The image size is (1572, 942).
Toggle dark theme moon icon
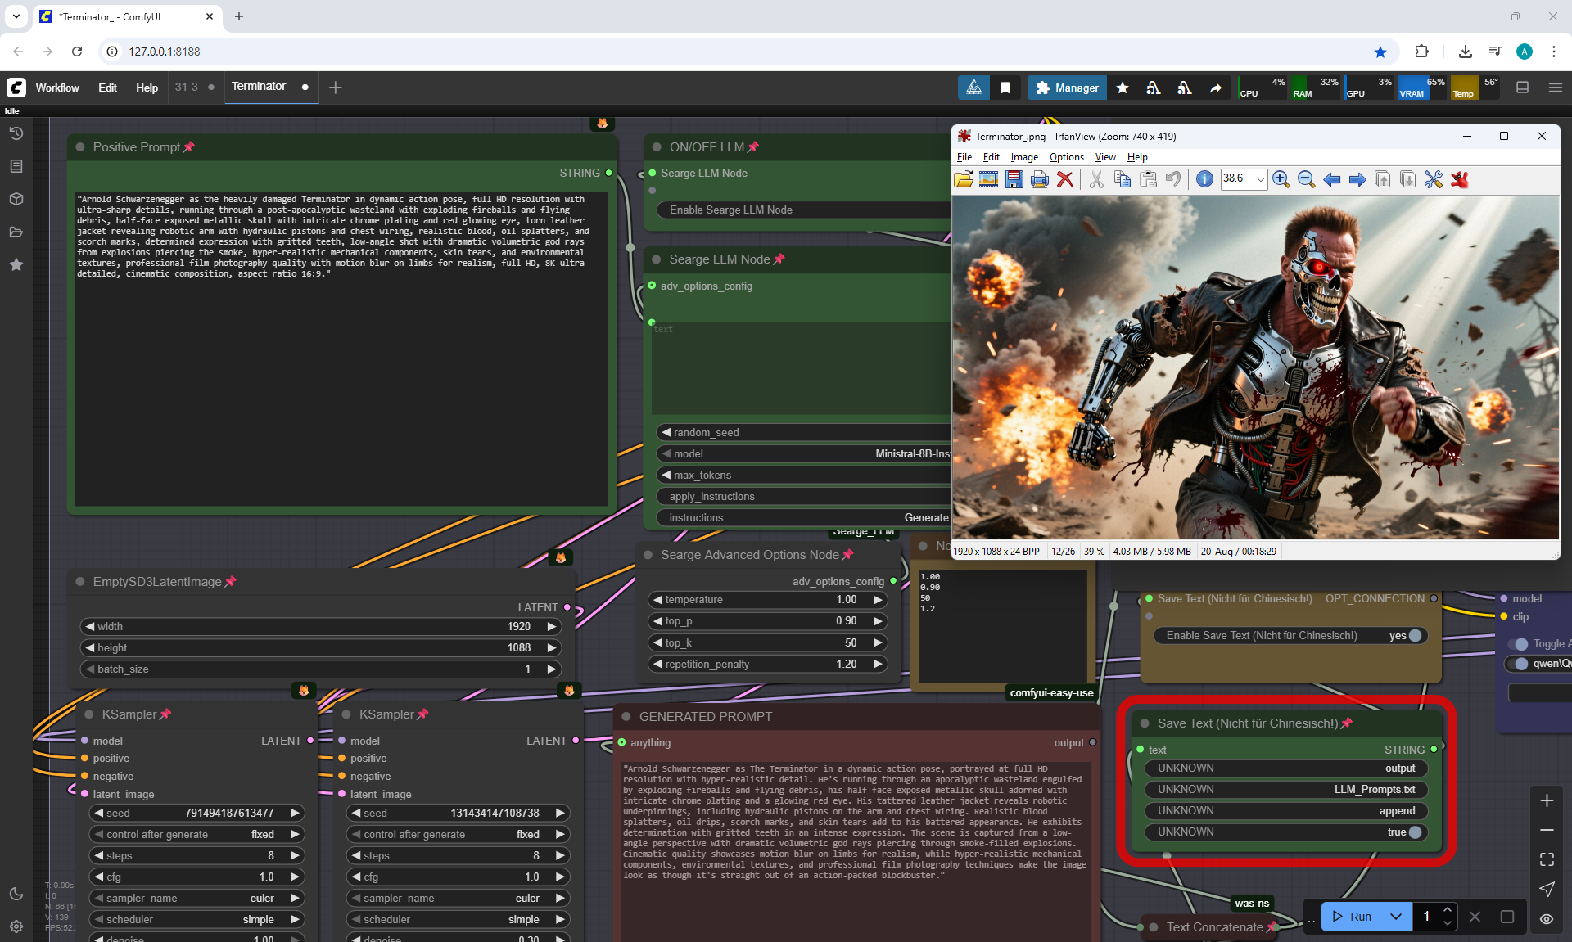tap(16, 894)
